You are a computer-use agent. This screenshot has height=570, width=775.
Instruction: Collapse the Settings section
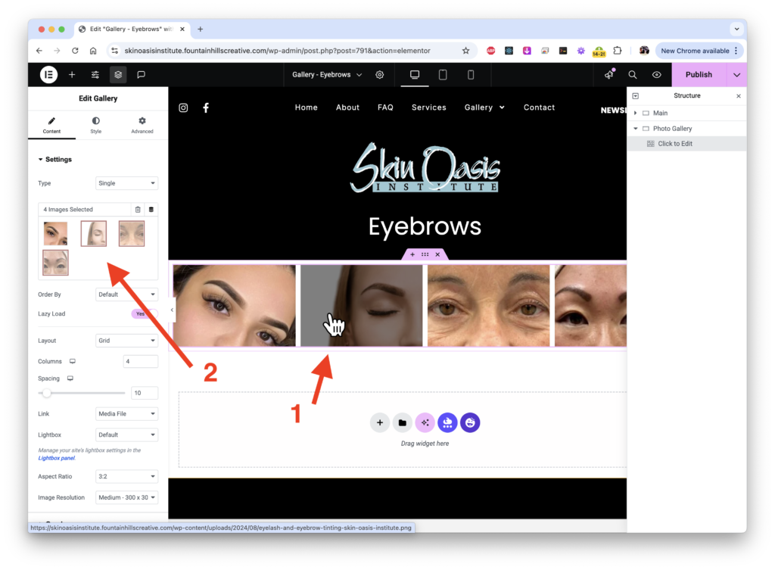click(x=54, y=160)
